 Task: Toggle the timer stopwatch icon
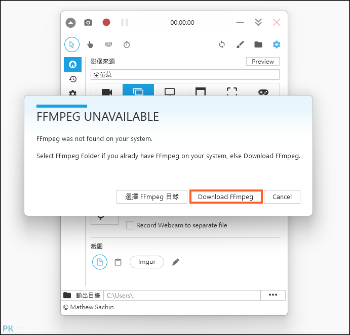point(127,44)
